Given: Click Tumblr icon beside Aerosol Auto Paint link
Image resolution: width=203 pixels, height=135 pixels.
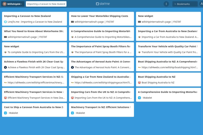Looking at the screenshot, I should [72, 67].
